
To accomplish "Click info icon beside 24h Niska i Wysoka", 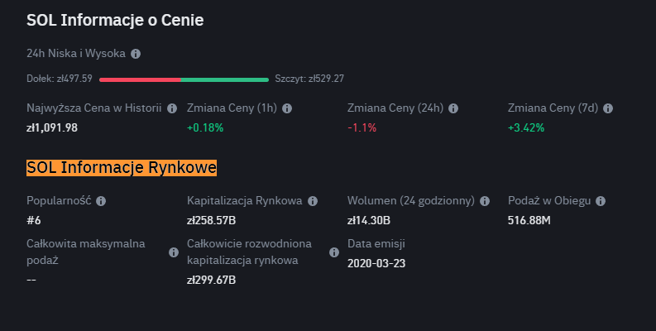I will [136, 54].
